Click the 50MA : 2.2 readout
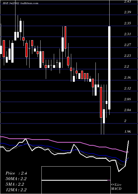The height and width of the screenshot is (194, 138). point(16,179)
